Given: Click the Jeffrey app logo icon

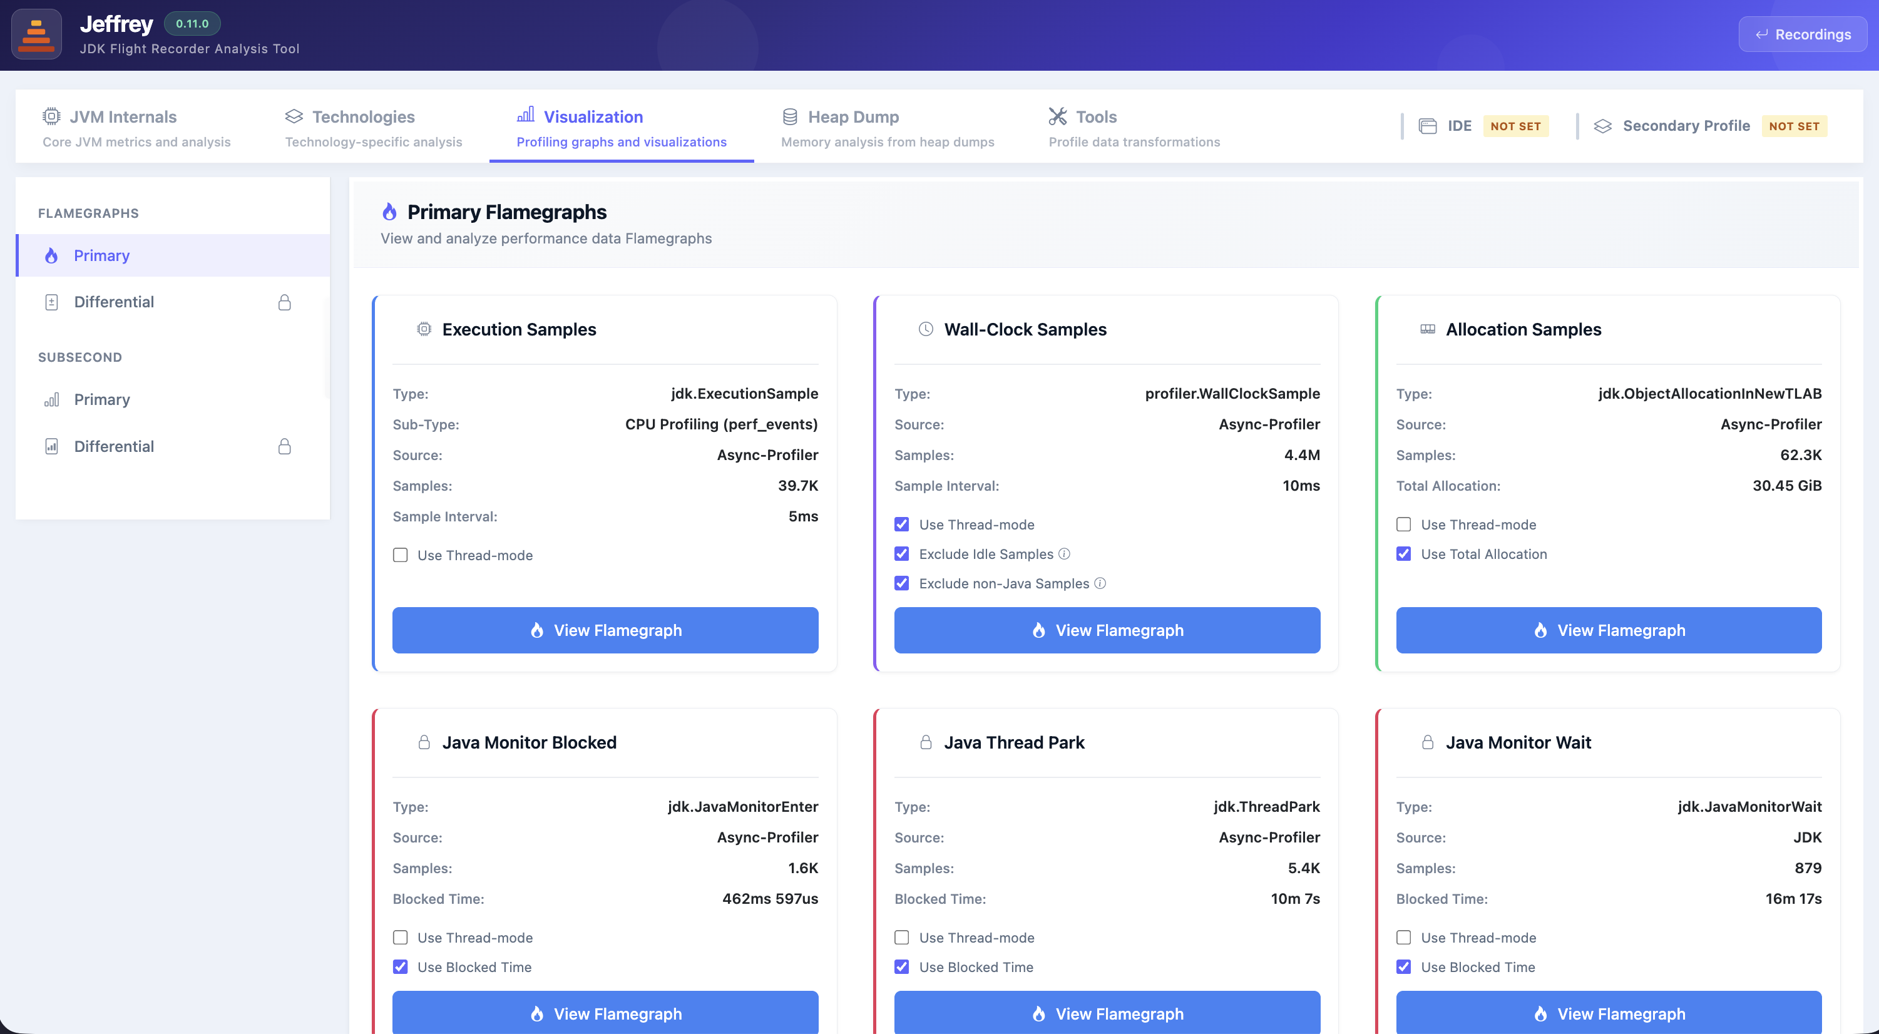Looking at the screenshot, I should (x=36, y=34).
